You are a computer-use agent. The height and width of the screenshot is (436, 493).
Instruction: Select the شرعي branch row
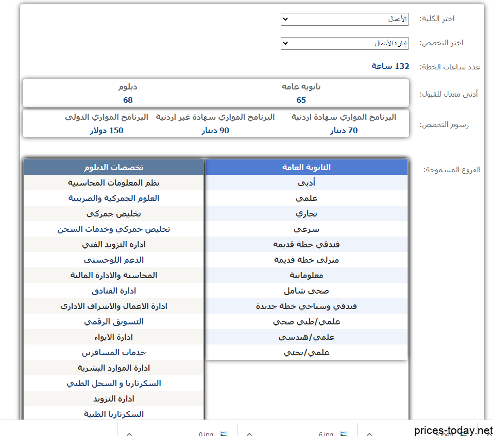pyautogui.click(x=306, y=229)
